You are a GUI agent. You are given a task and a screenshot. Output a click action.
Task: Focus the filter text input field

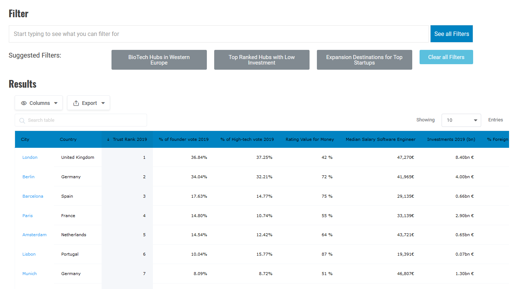pos(218,34)
